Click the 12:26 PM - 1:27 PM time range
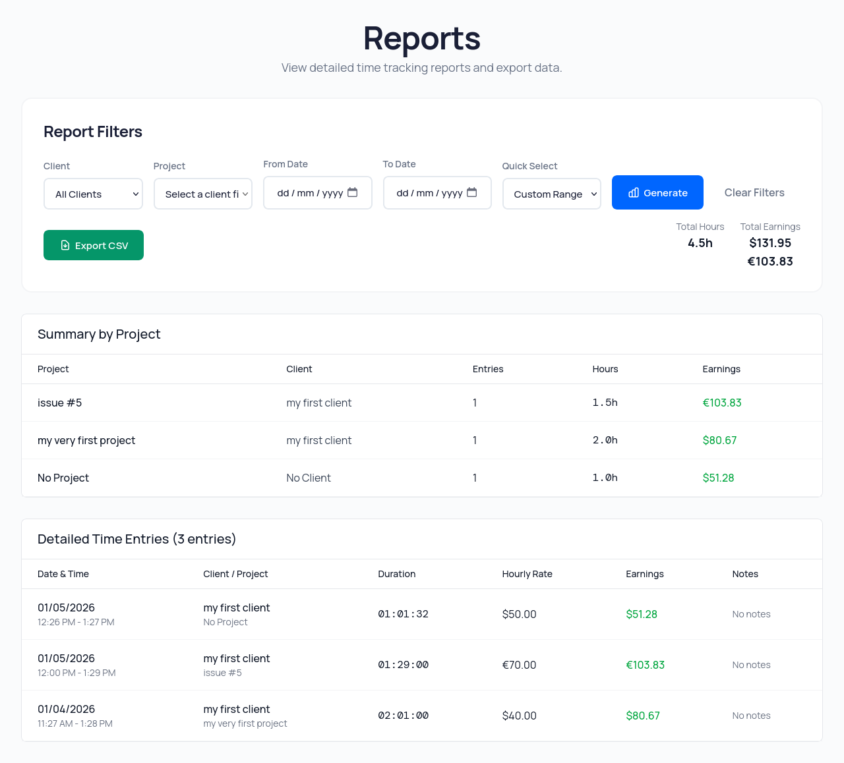 click(x=76, y=622)
